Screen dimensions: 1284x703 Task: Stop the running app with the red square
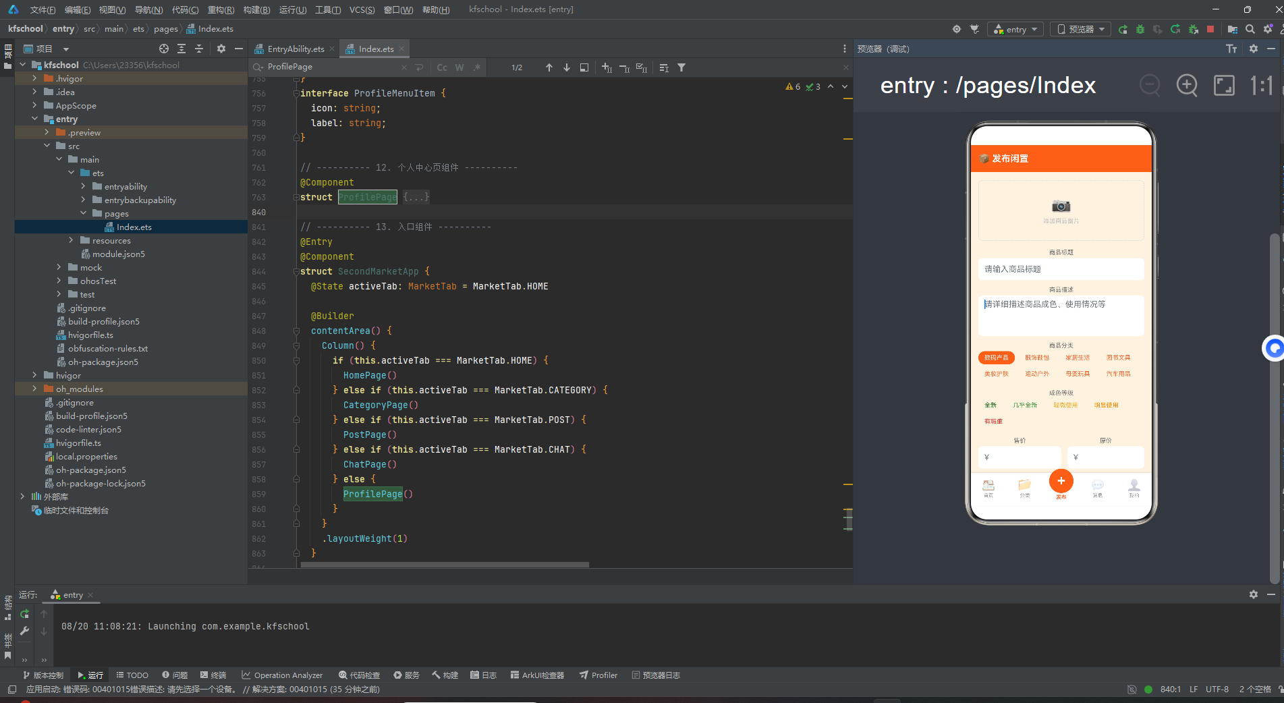click(x=1210, y=29)
